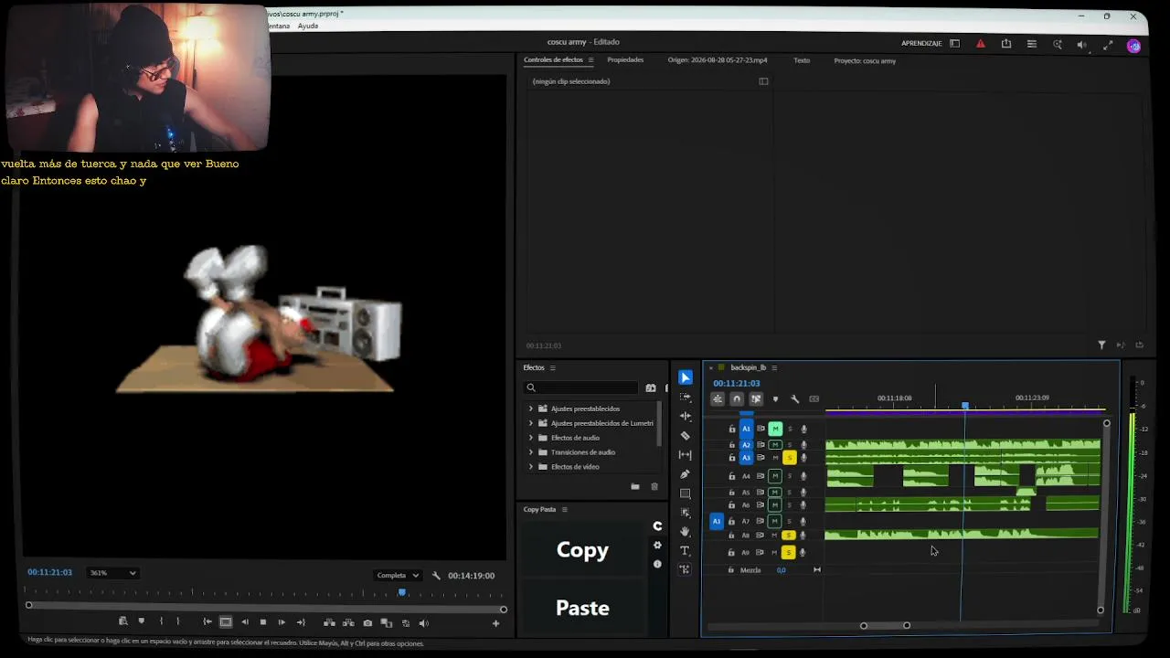Toggle mute on track A2
The height and width of the screenshot is (658, 1170).
pyautogui.click(x=775, y=445)
